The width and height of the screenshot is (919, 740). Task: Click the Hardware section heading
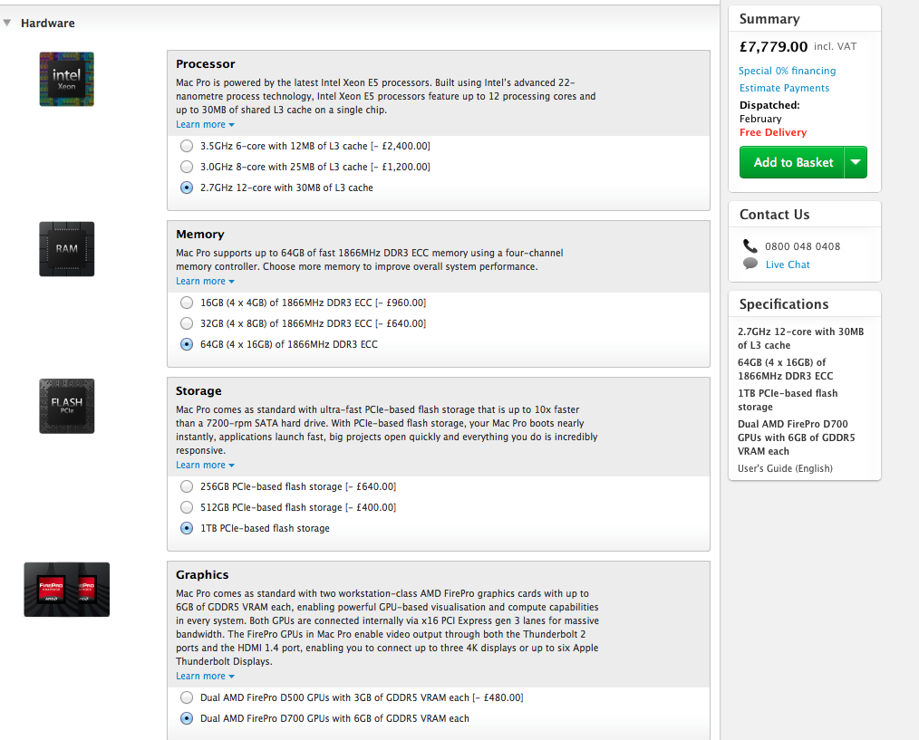point(48,24)
